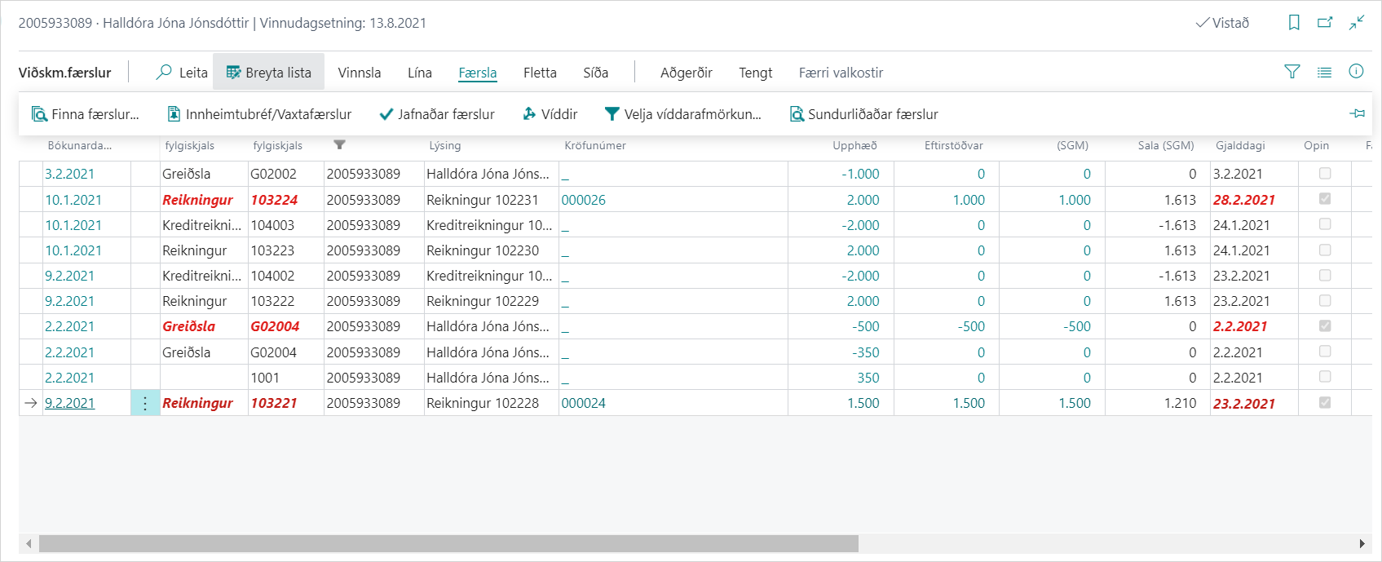The width and height of the screenshot is (1382, 562).
Task: Open the filter pane funnel icon
Action: tap(1292, 72)
